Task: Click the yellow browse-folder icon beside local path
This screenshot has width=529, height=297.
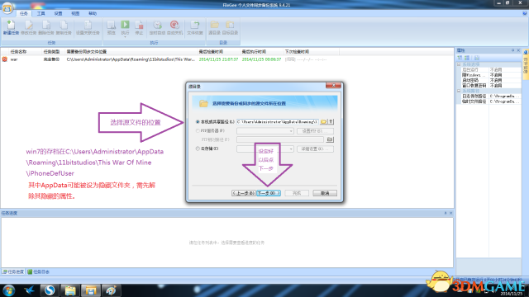Action: click(x=323, y=121)
